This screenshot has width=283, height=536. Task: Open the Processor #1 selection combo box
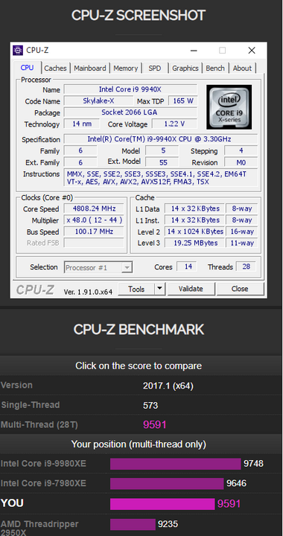point(98,267)
